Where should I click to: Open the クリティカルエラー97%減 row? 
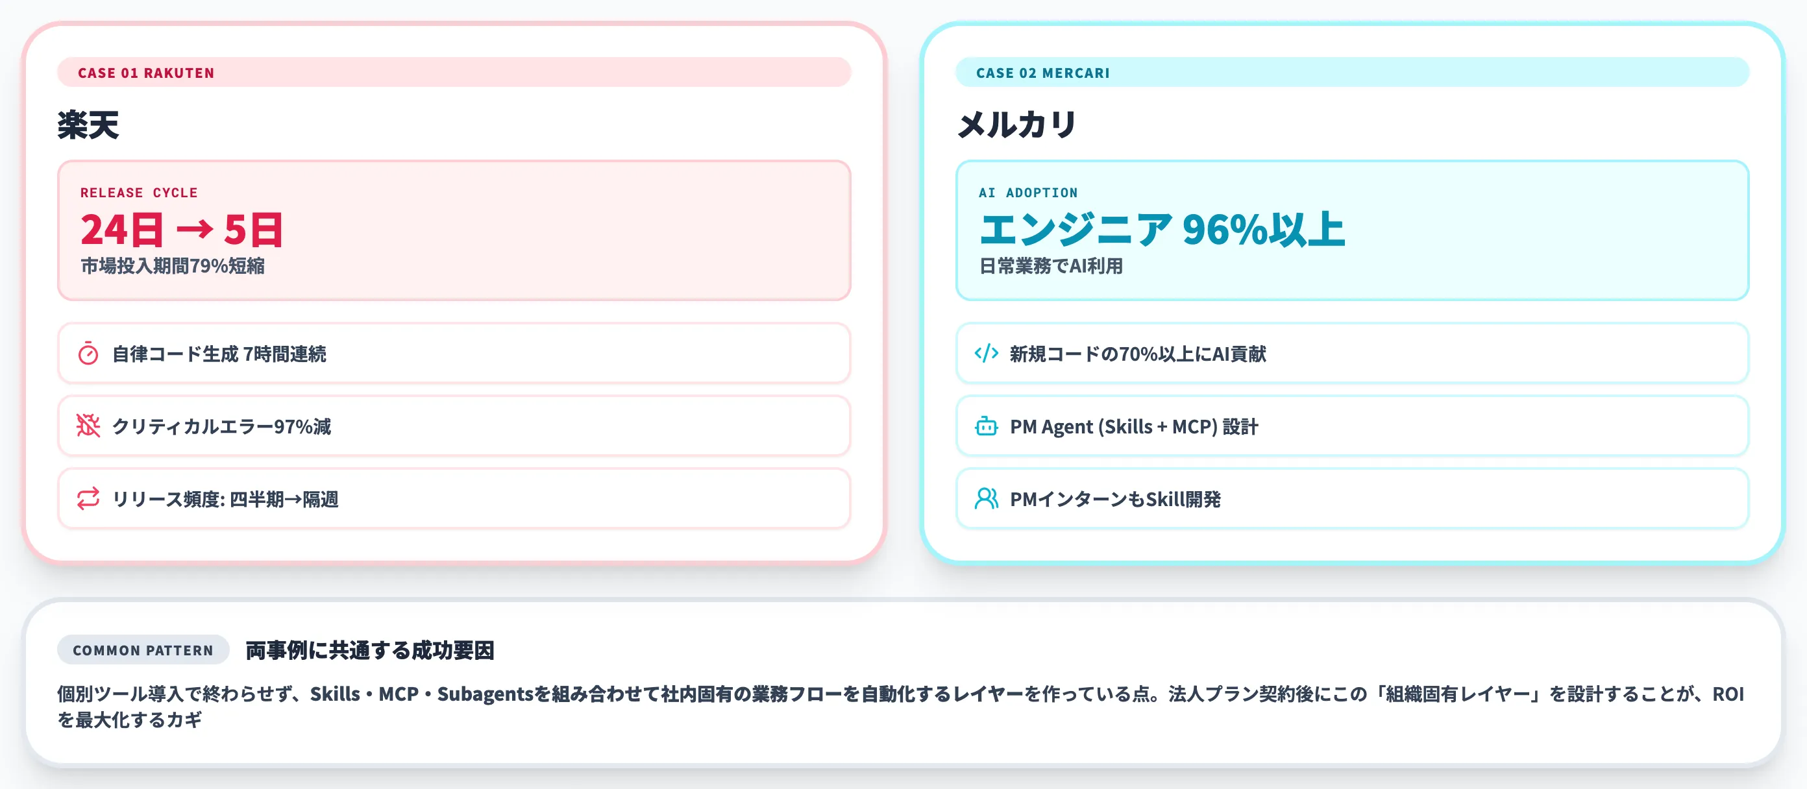coord(454,426)
